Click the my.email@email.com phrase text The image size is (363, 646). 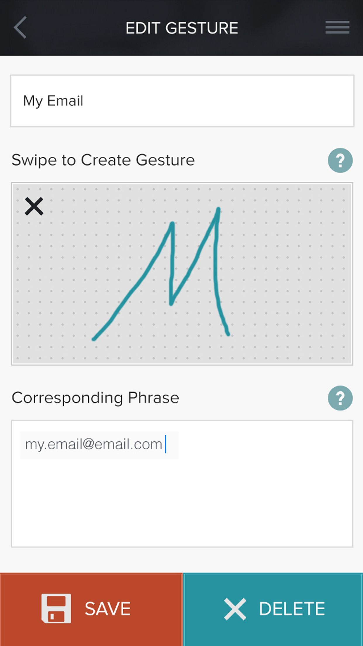click(94, 444)
